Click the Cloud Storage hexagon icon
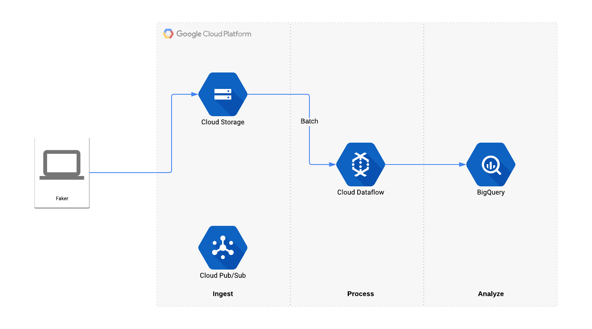Screen dimensions: 592x329 pyautogui.click(x=223, y=94)
